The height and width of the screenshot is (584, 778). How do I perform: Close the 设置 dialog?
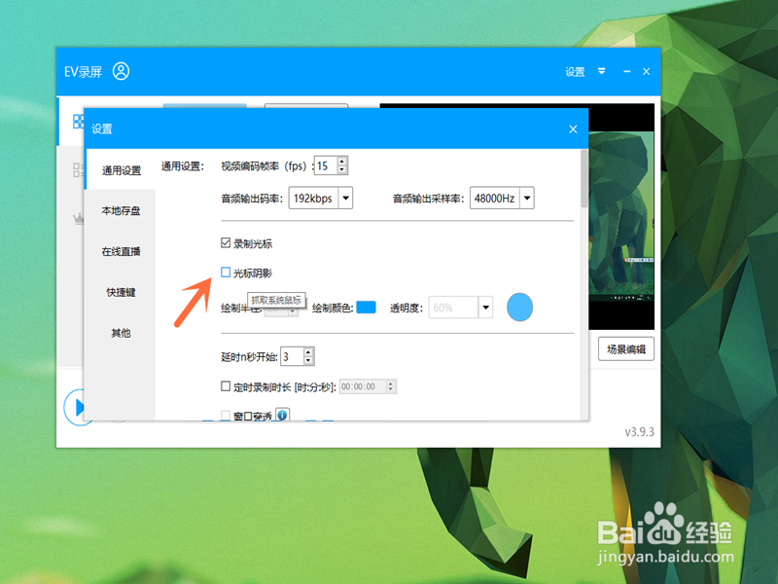click(573, 129)
